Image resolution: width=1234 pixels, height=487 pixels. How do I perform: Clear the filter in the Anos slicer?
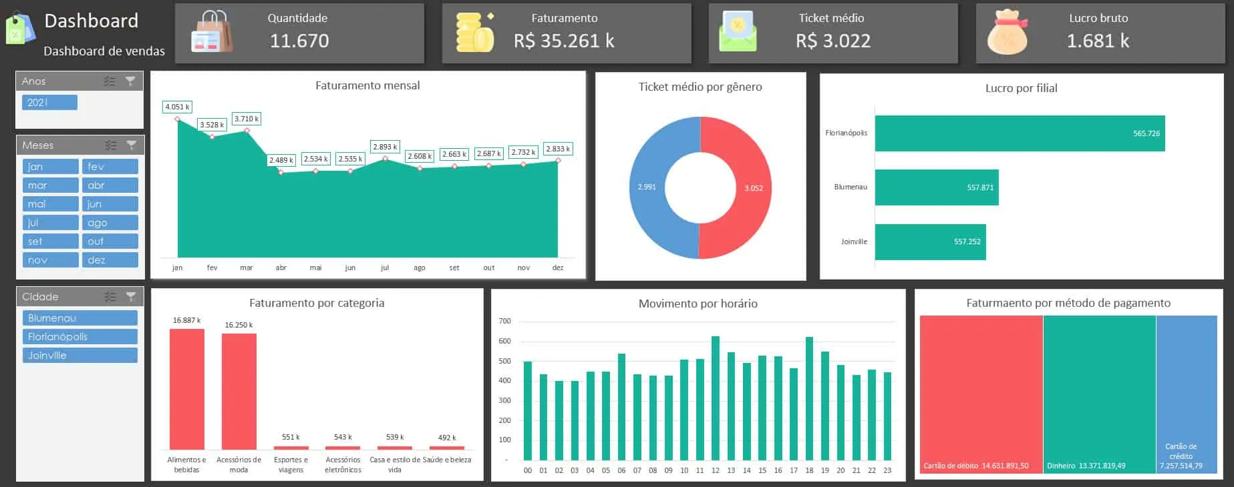(130, 81)
